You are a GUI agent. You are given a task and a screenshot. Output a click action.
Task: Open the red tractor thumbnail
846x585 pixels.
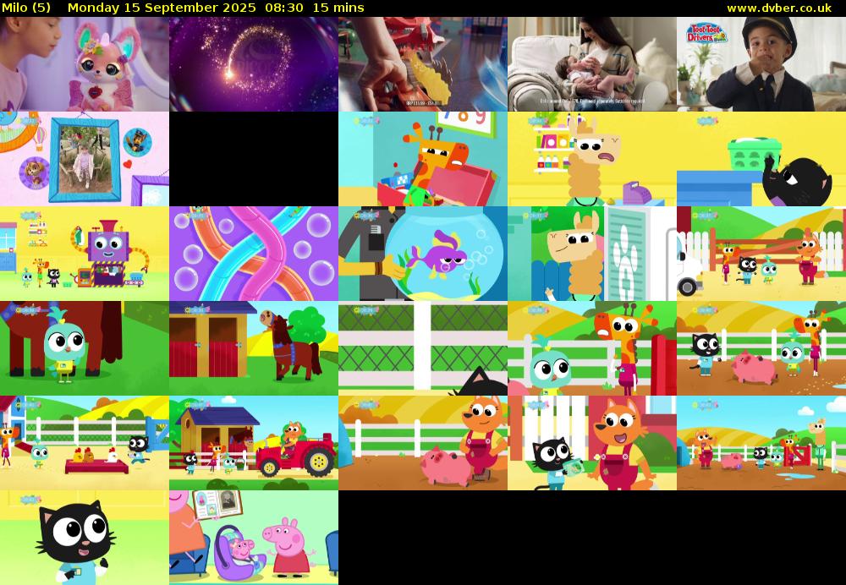(x=254, y=443)
